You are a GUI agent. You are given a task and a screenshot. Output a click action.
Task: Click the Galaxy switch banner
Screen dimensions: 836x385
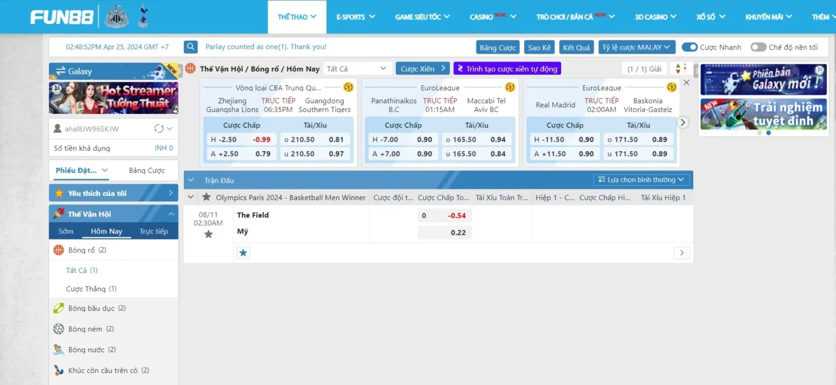113,71
